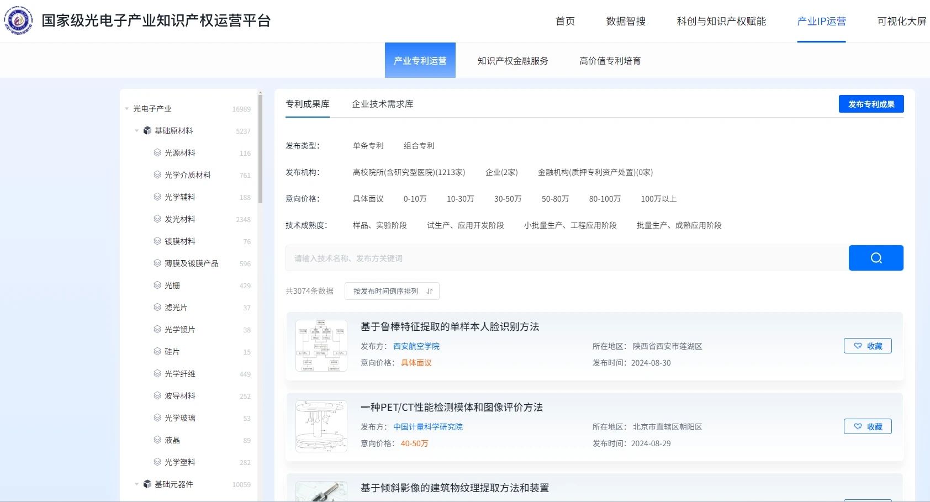
Task: Filter by 企业(2家) institution
Action: pos(501,172)
